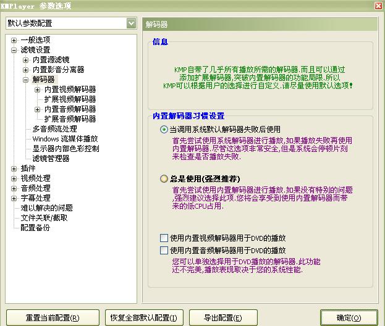Expand the 音频处理 tree node
Screen dimensions: 385x326
click(14, 189)
